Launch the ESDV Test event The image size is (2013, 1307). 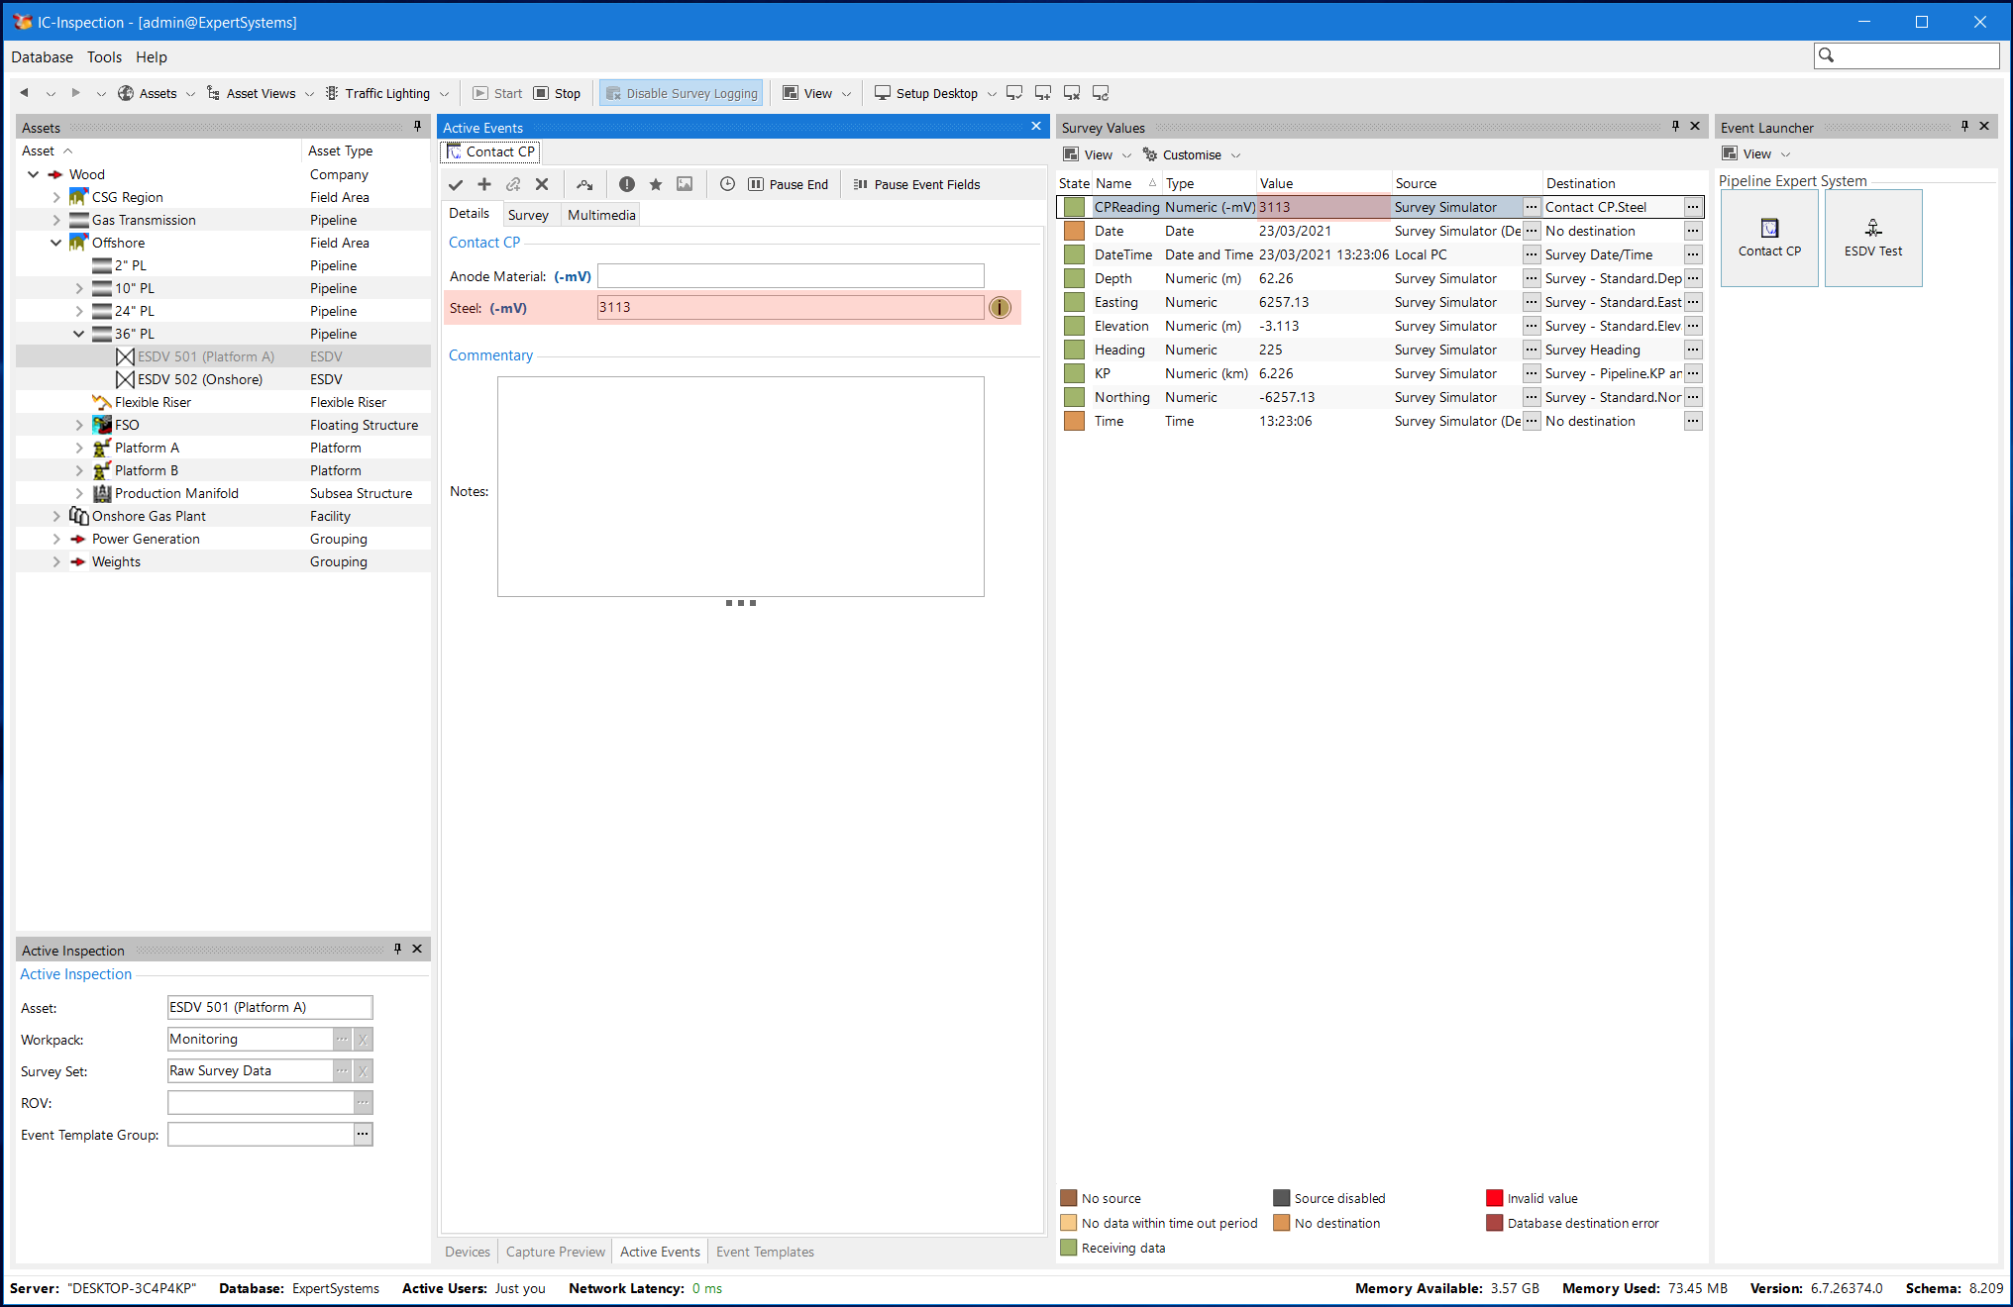click(1872, 238)
